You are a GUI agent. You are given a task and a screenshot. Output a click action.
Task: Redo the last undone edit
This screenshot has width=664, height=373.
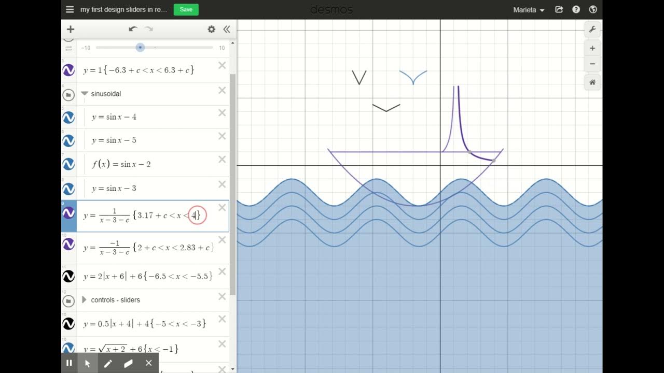click(x=149, y=30)
